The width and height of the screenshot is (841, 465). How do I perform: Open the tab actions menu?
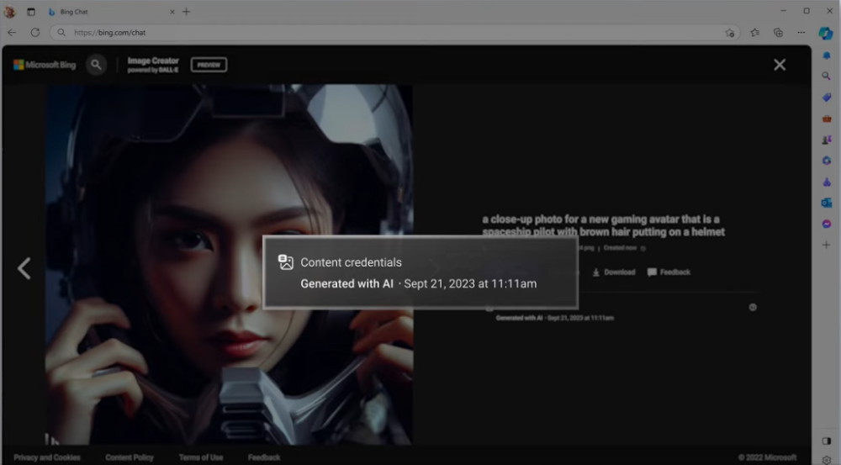[x=30, y=11]
